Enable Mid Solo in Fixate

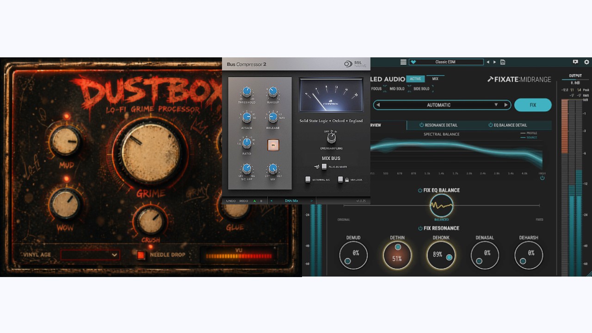397,89
